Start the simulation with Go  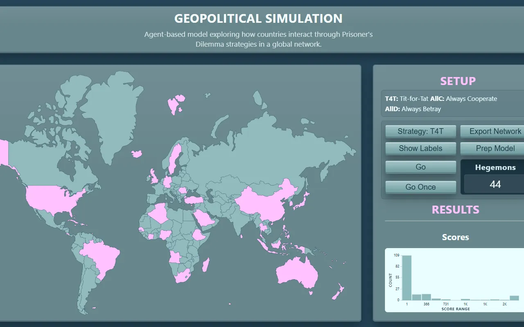420,167
